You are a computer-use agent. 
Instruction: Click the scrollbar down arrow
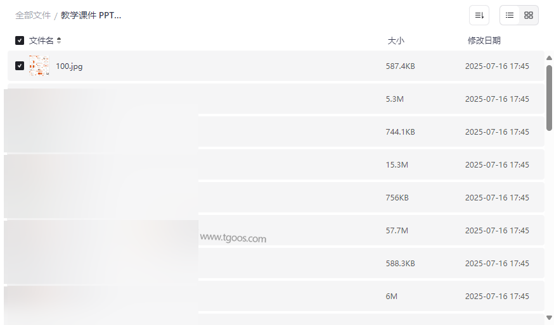(x=549, y=317)
